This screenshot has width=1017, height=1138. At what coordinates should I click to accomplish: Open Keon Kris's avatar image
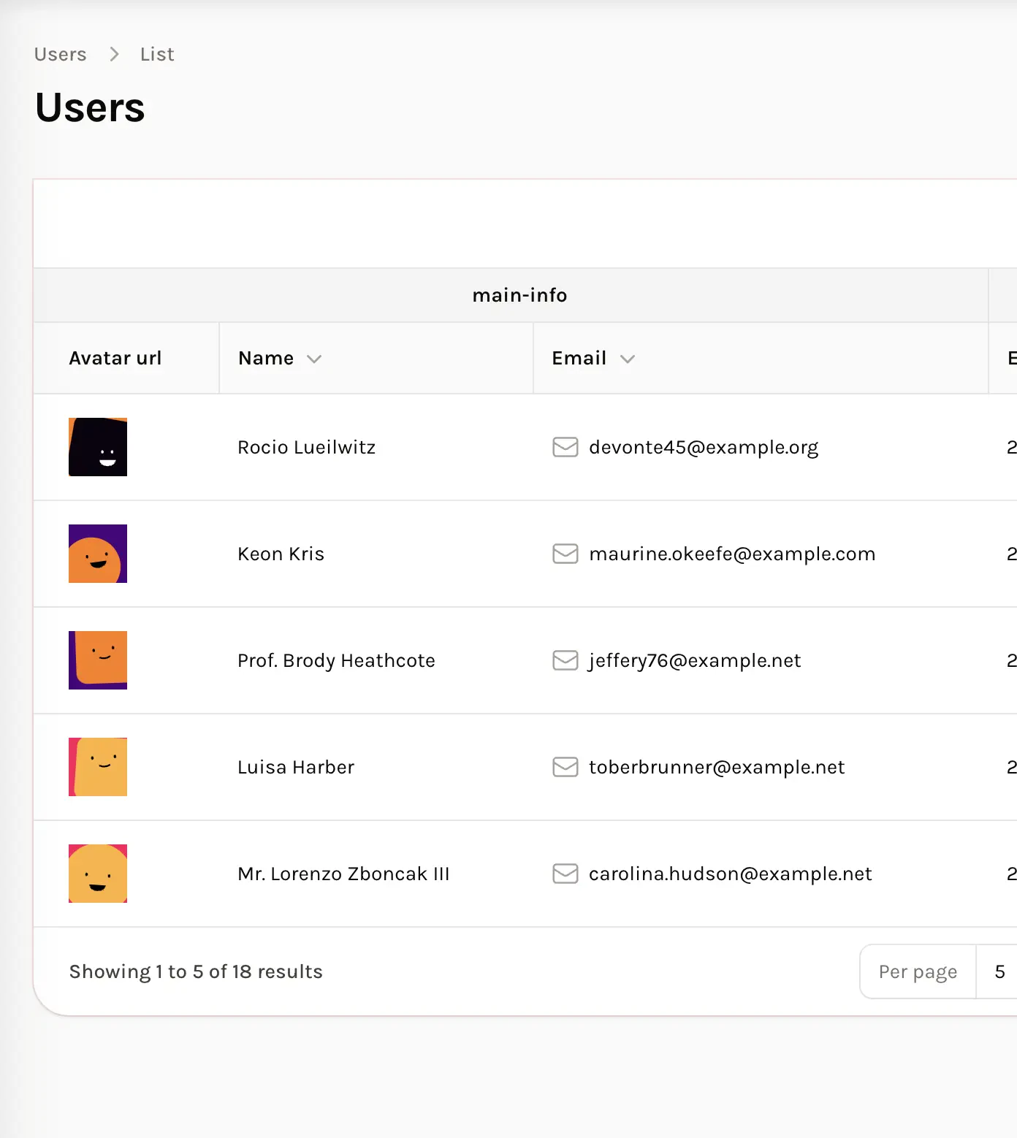(98, 554)
